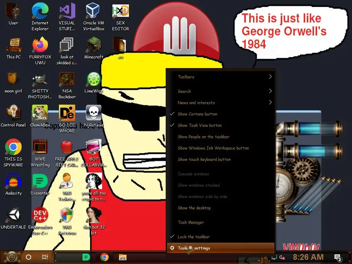This screenshot has width=352, height=264.
Task: Toggle Show Cortana button option
Action: [x=220, y=114]
